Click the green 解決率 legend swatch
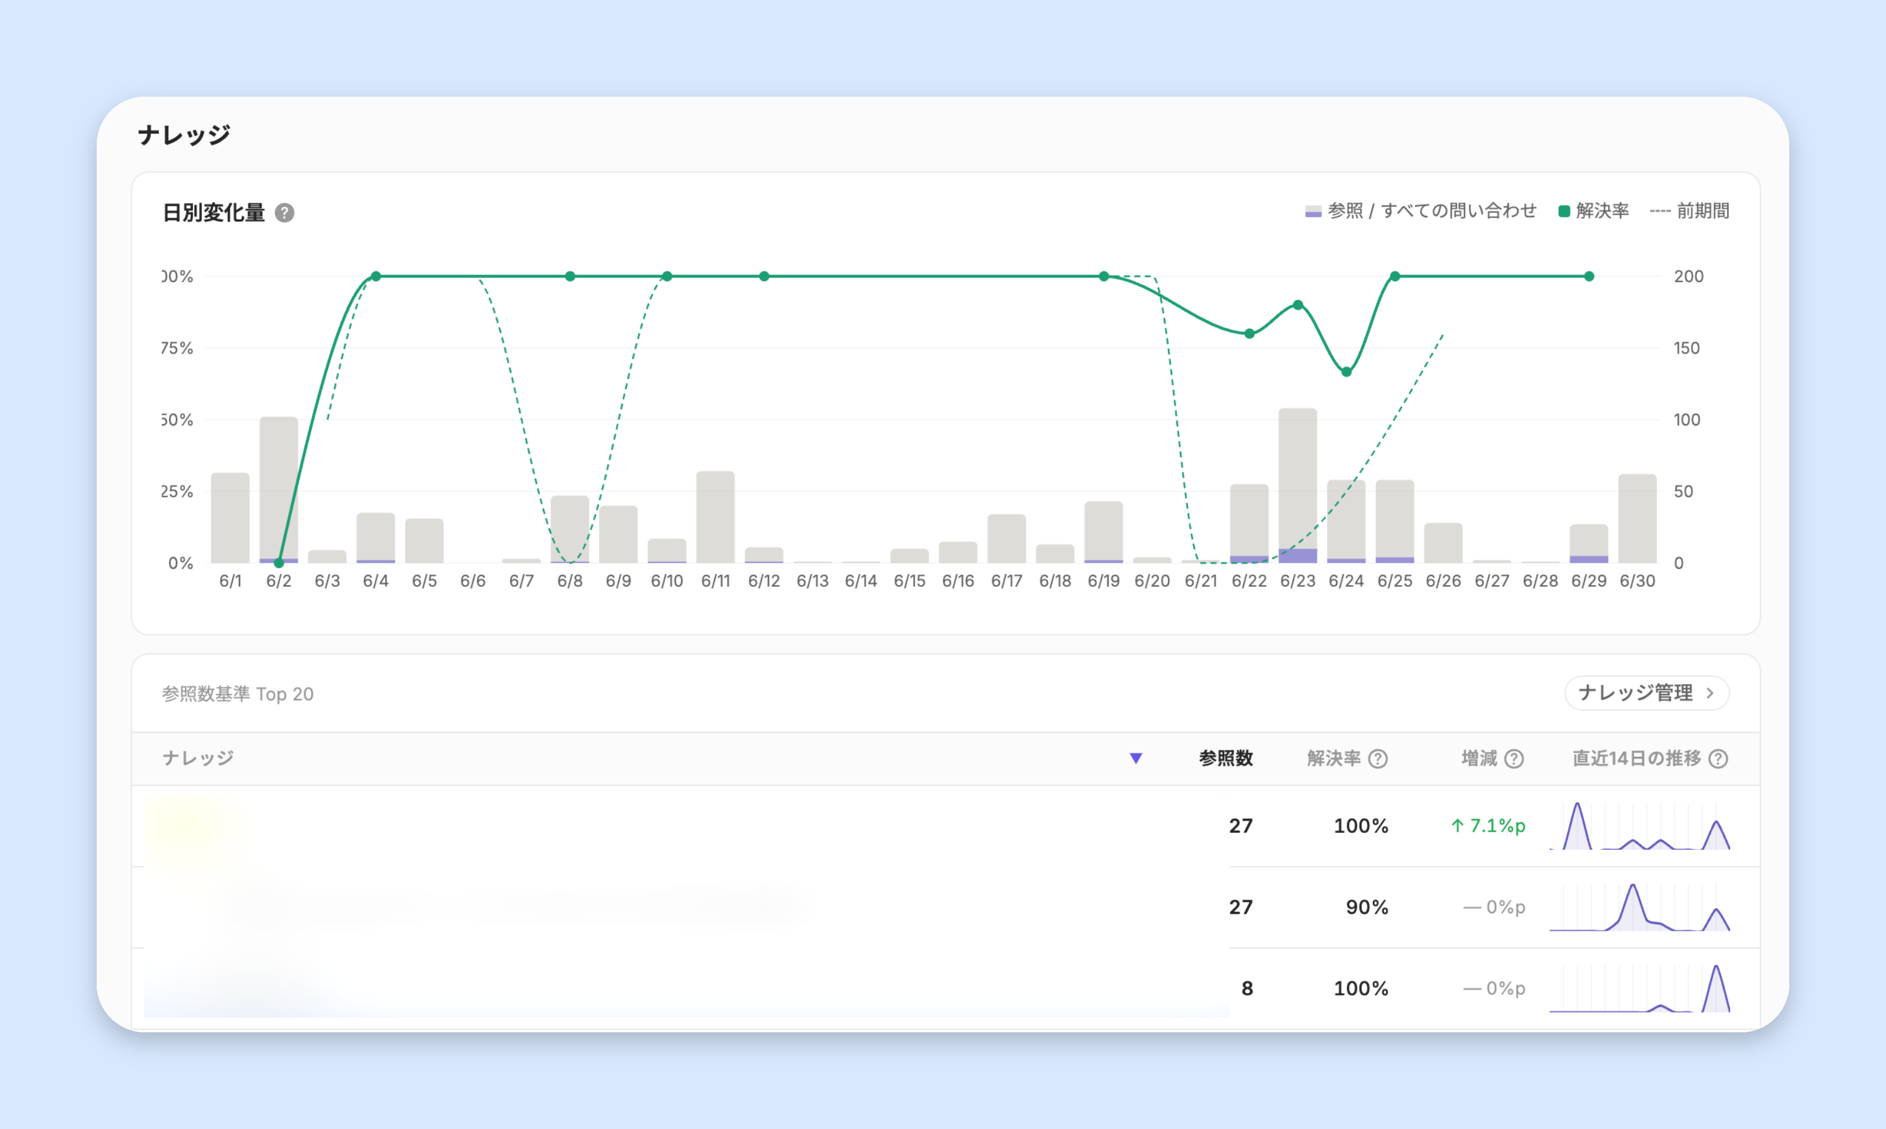1886x1129 pixels. pyautogui.click(x=1564, y=212)
